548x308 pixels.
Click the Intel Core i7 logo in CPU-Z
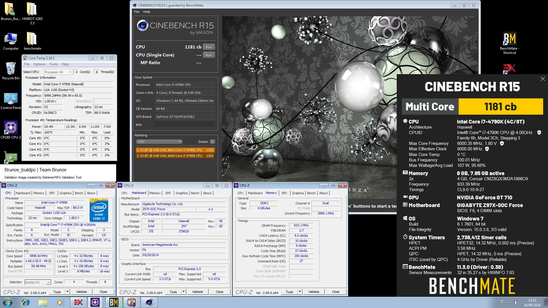99,210
